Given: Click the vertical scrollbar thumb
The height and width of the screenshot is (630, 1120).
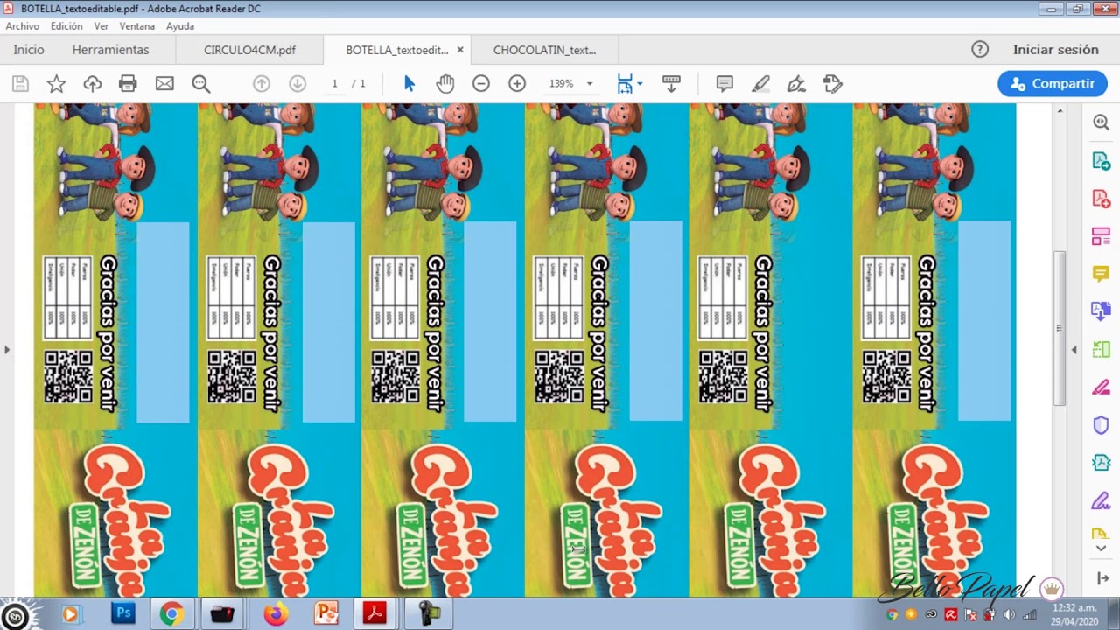Looking at the screenshot, I should click(1060, 329).
